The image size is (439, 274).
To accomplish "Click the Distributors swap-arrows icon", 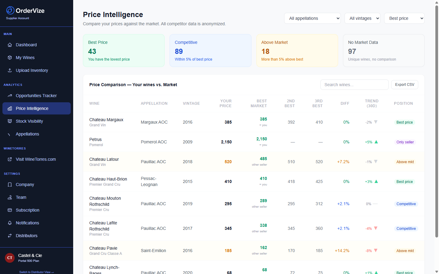I will pos(10,236).
